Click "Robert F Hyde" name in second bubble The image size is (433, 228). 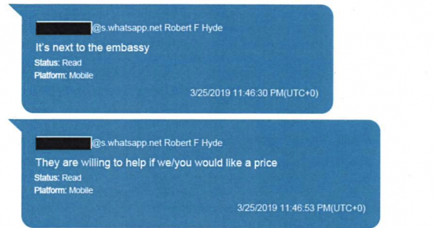click(x=193, y=143)
